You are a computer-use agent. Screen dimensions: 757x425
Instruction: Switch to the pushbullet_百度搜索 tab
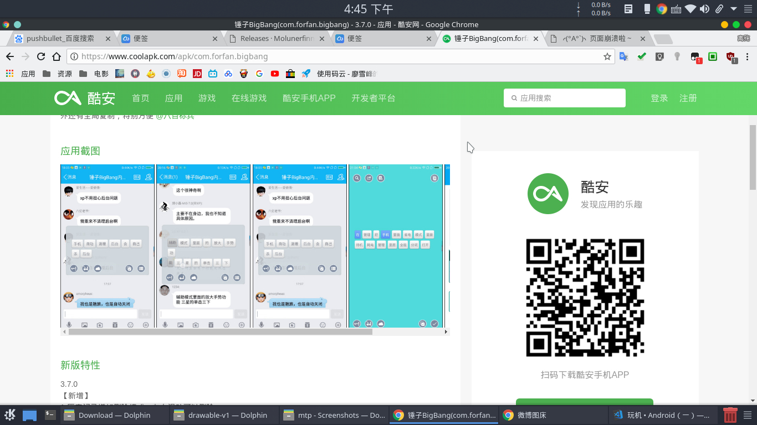tap(60, 39)
